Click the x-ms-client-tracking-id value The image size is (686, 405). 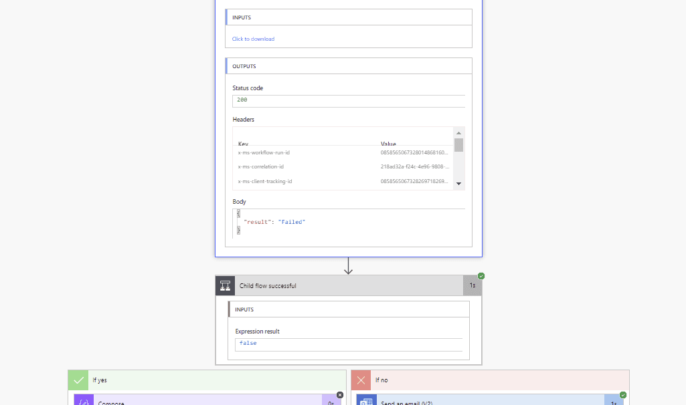tap(414, 181)
